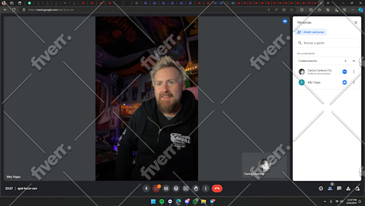
Task: Open the Collections icon in Edge toolbar
Action: [328, 10]
